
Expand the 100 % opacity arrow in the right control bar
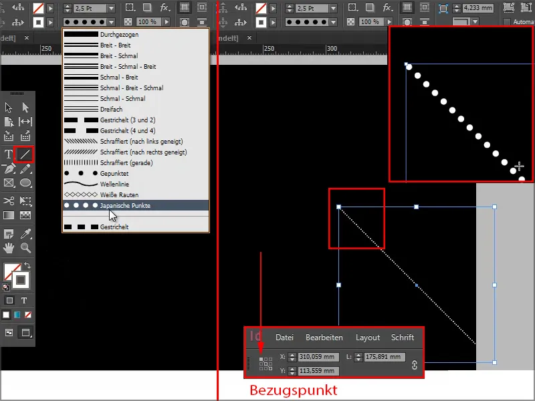[x=389, y=22]
